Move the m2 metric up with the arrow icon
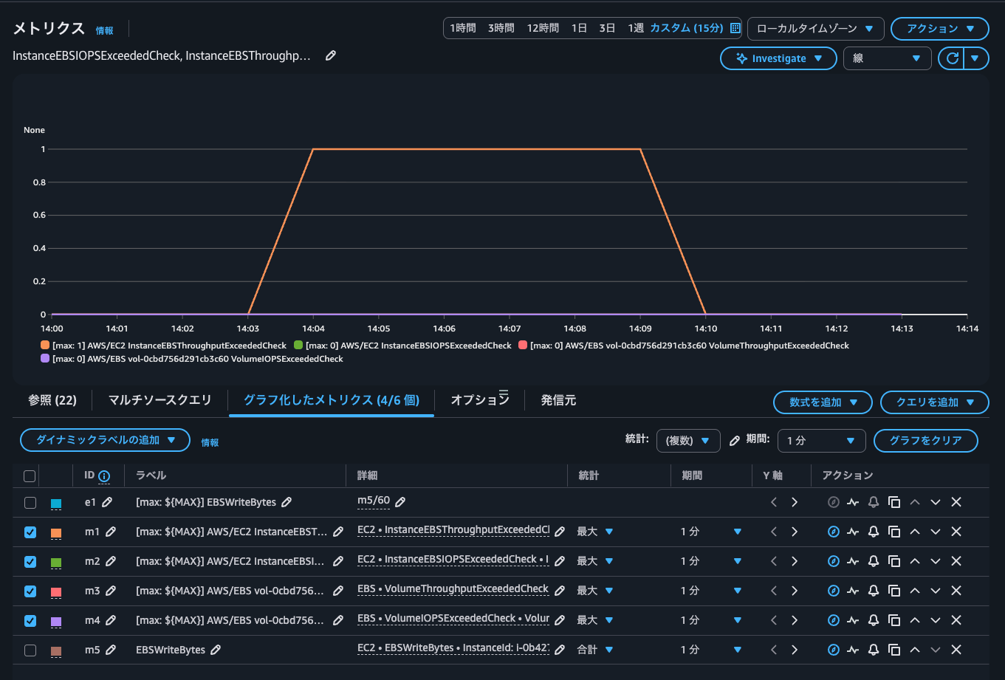 tap(915, 561)
